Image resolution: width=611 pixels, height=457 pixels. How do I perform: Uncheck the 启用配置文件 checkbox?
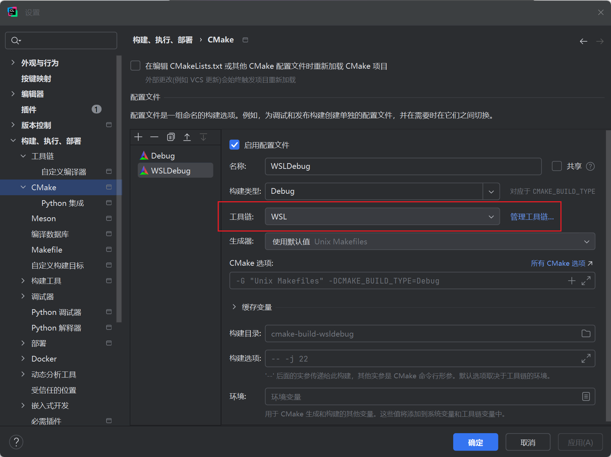[234, 145]
